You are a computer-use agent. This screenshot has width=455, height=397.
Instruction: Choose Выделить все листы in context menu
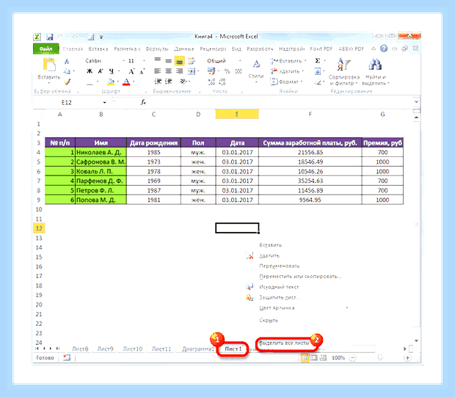[x=284, y=343]
